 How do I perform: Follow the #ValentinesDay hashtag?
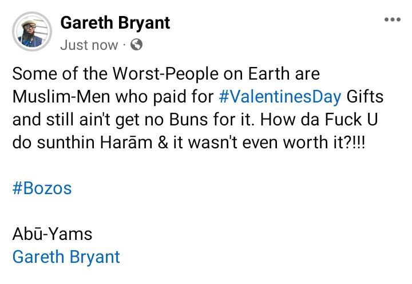280,96
